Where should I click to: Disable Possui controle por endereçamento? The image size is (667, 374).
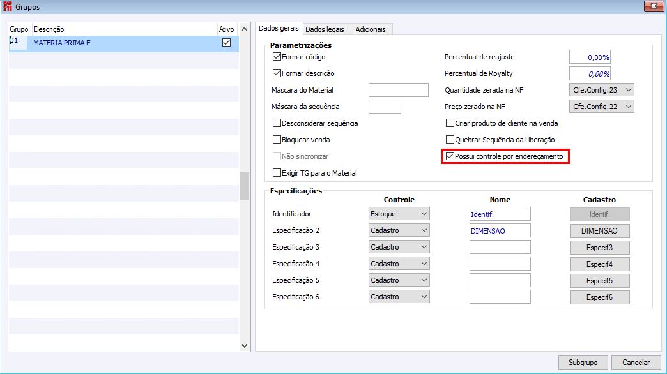[x=450, y=156]
